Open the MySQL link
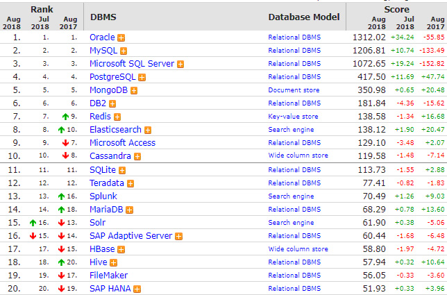Image resolution: width=447 pixels, height=295 pixels. pyautogui.click(x=103, y=51)
